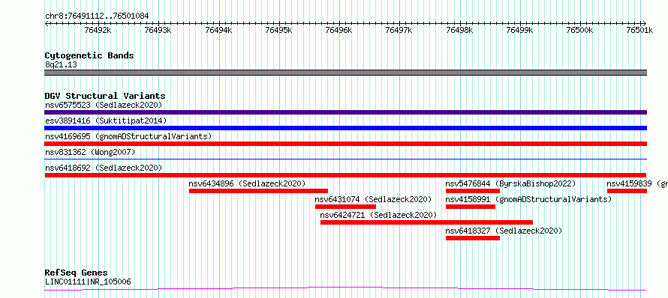The height and width of the screenshot is (298, 668).
Task: Click the RefSeq Genes track title
Action: coord(77,273)
